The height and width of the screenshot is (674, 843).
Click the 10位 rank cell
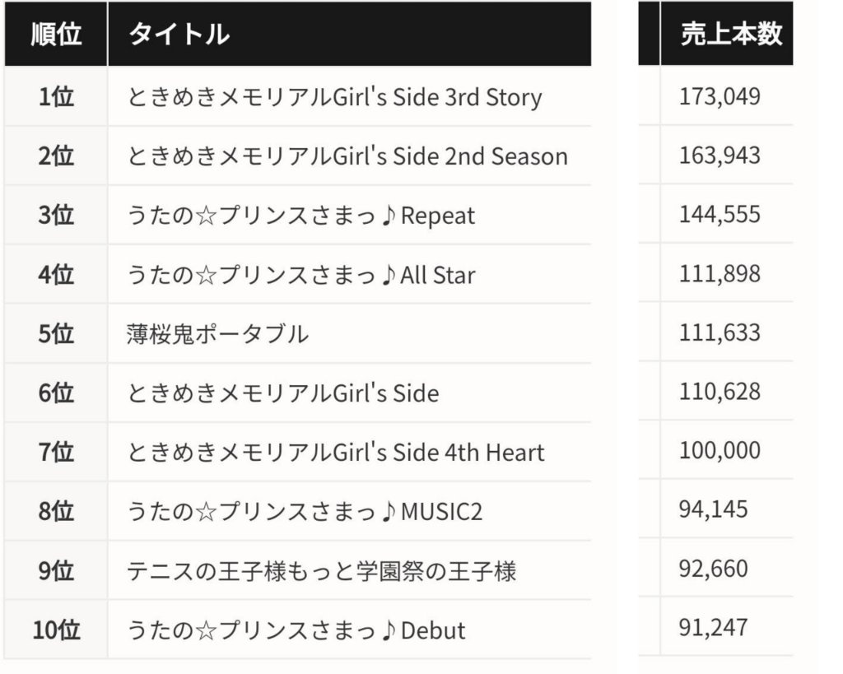(56, 630)
